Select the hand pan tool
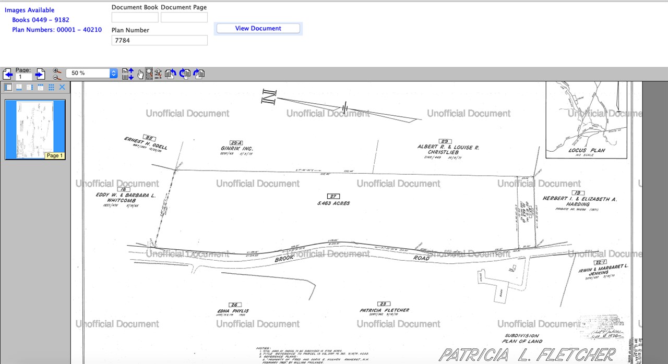This screenshot has height=364, width=668. (140, 74)
